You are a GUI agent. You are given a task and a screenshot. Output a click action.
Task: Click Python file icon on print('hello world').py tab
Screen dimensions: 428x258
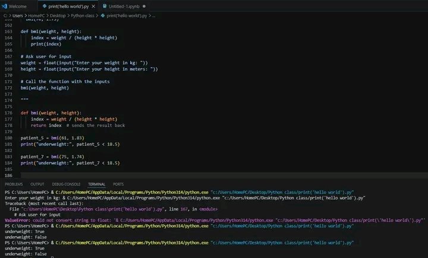[x=45, y=6]
